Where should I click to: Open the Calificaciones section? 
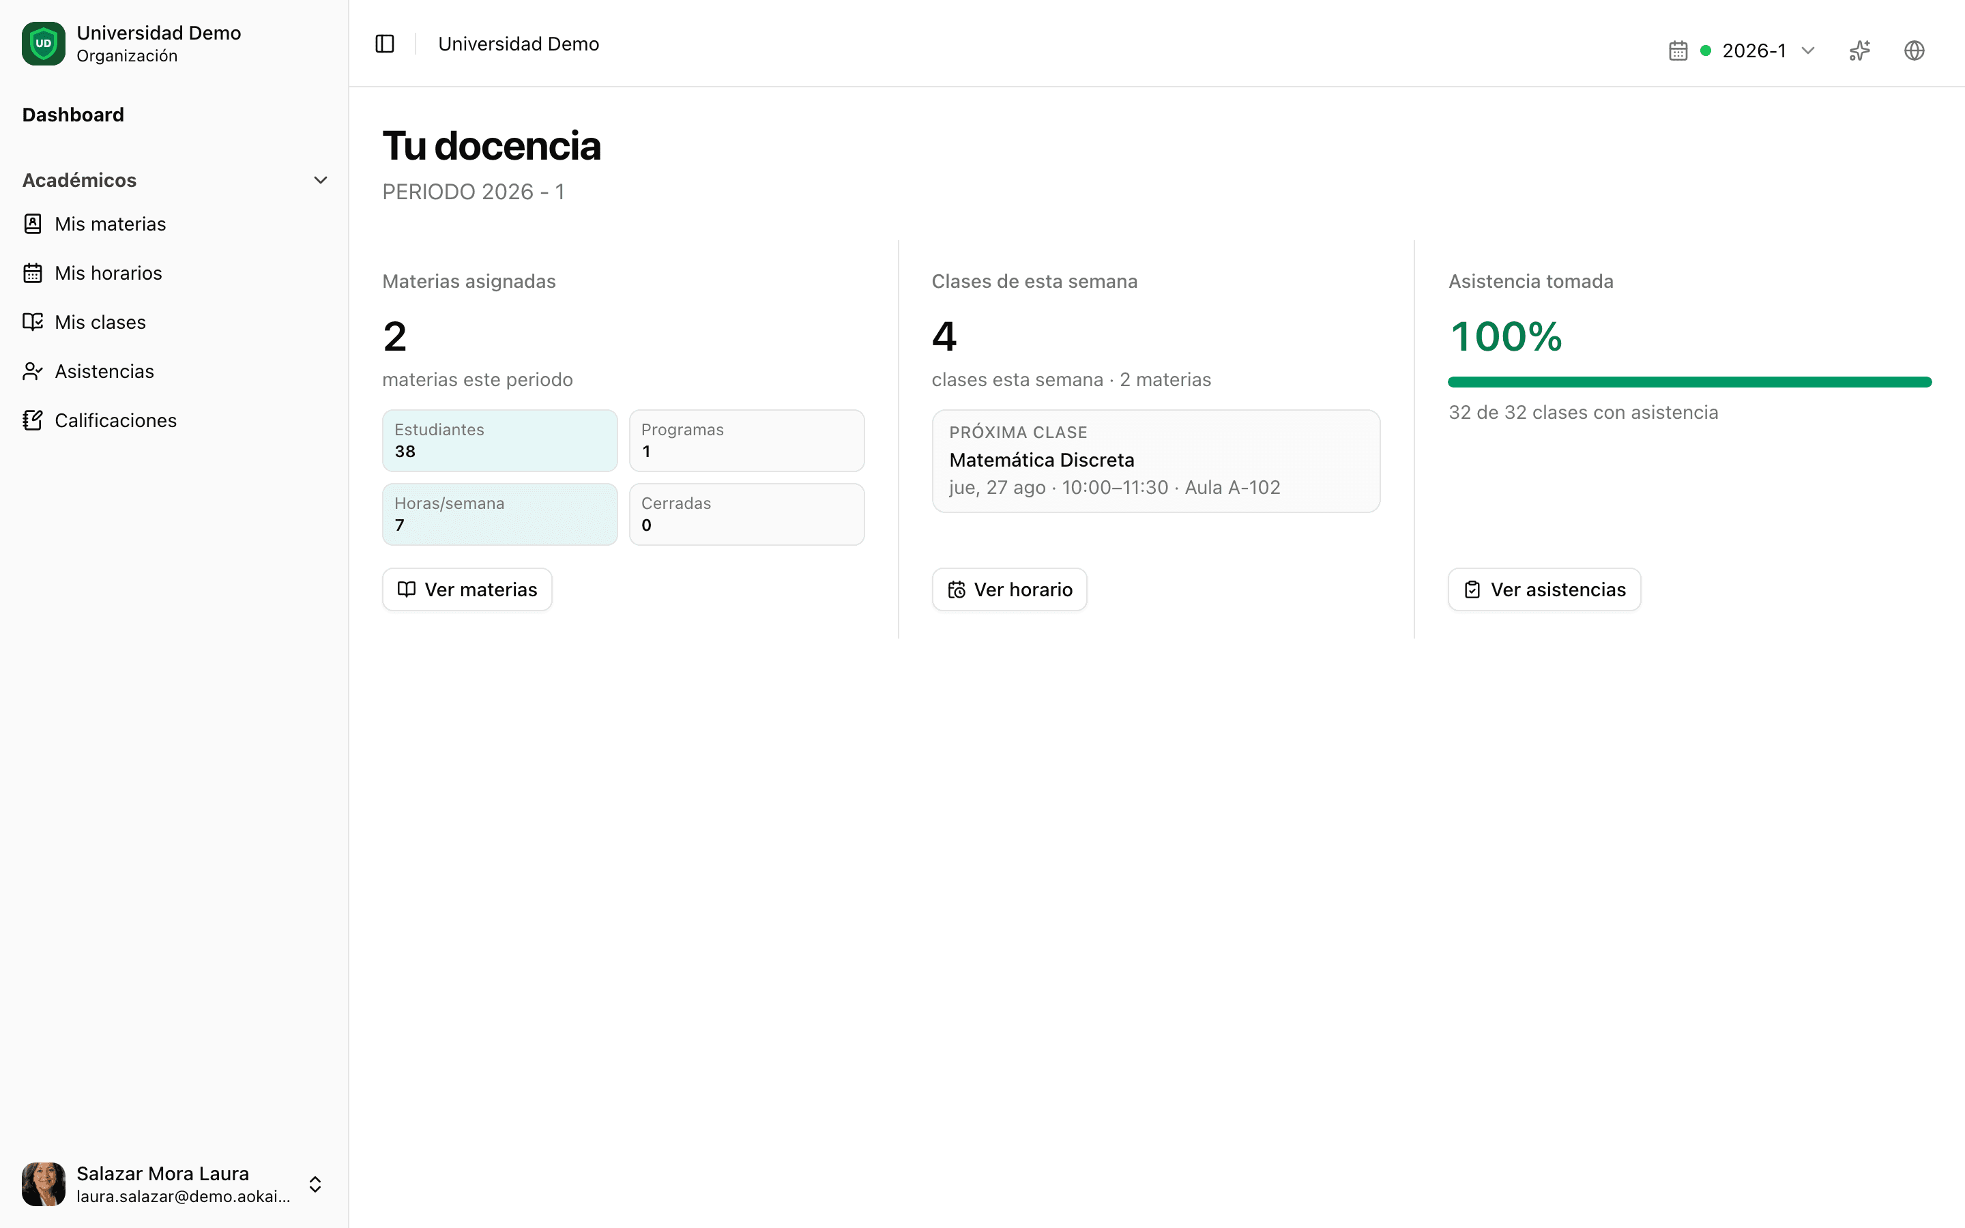(x=174, y=421)
